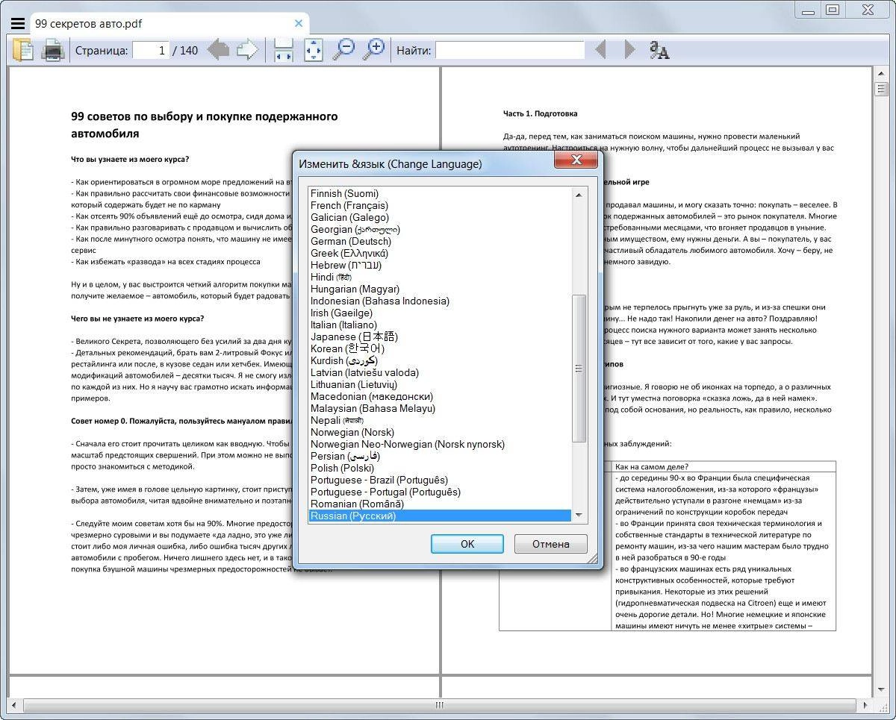Select Hungarian (Magyar) language
The width and height of the screenshot is (896, 720).
pyautogui.click(x=440, y=289)
